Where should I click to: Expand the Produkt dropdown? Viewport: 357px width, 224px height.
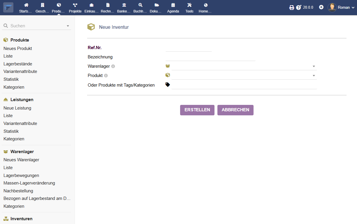[314, 76]
